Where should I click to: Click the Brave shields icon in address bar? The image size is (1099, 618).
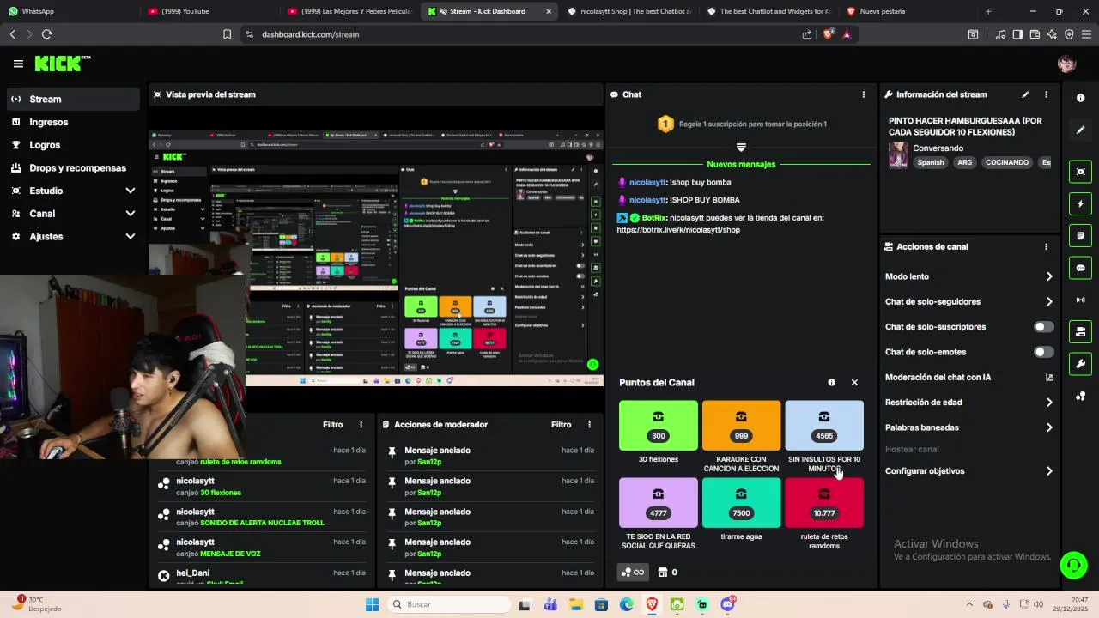click(x=828, y=34)
